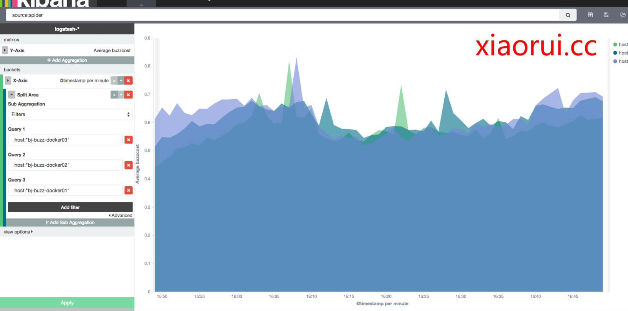Screen dimensions: 628x311
Task: Collapse the Split Area bucket
Action: coord(12,95)
